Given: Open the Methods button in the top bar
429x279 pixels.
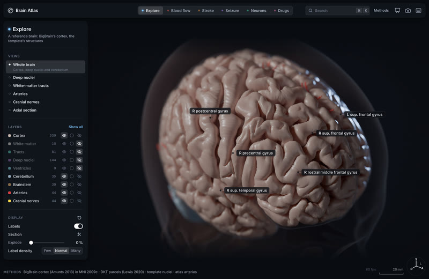Looking at the screenshot, I should tap(381, 10).
